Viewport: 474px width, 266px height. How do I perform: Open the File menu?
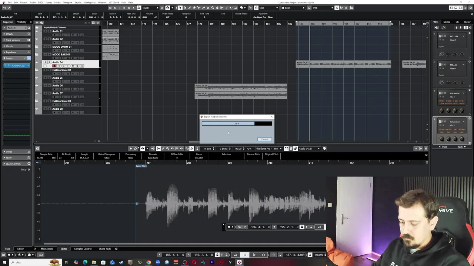pyautogui.click(x=10, y=3)
